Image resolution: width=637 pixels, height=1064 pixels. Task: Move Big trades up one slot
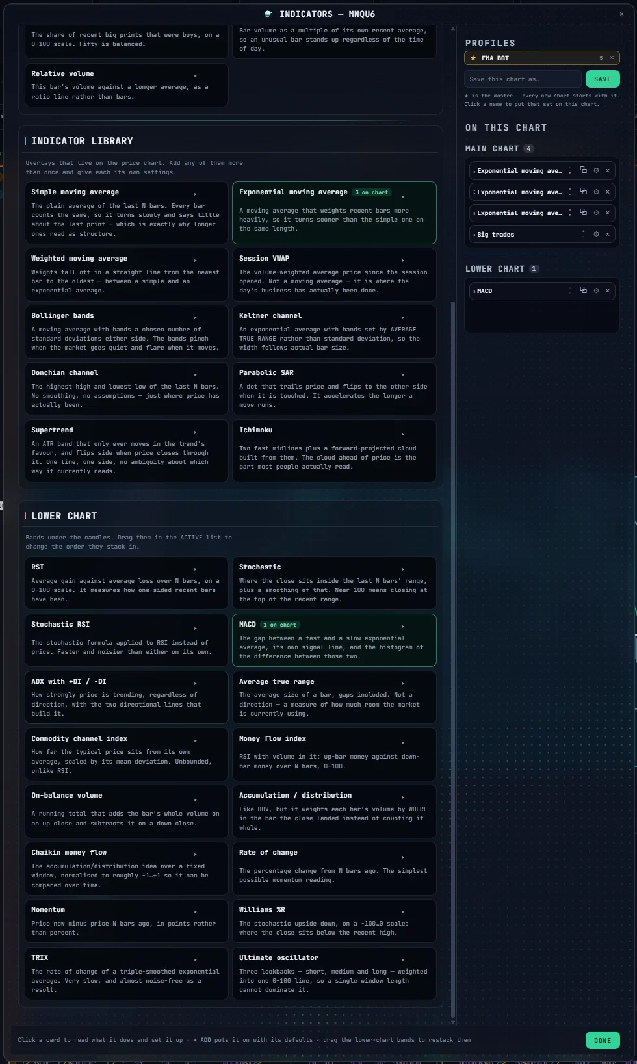pos(583,232)
